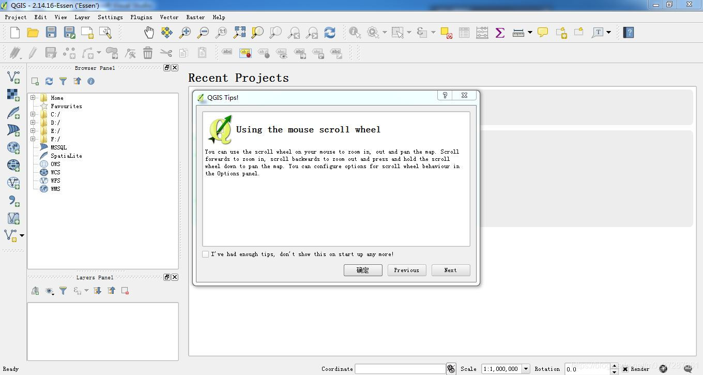This screenshot has width=703, height=375.
Task: Open the Project menu
Action: pyautogui.click(x=16, y=17)
